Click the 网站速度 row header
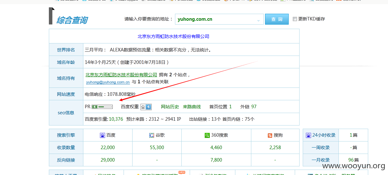The image size is (388, 175). click(x=66, y=94)
